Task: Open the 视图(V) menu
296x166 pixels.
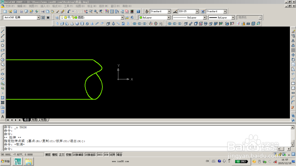Action: pos(33,6)
